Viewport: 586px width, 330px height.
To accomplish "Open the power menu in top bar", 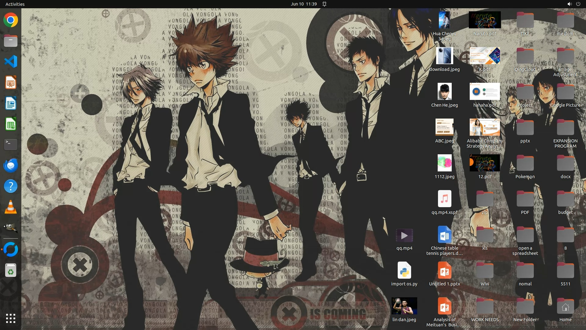I will click(578, 4).
